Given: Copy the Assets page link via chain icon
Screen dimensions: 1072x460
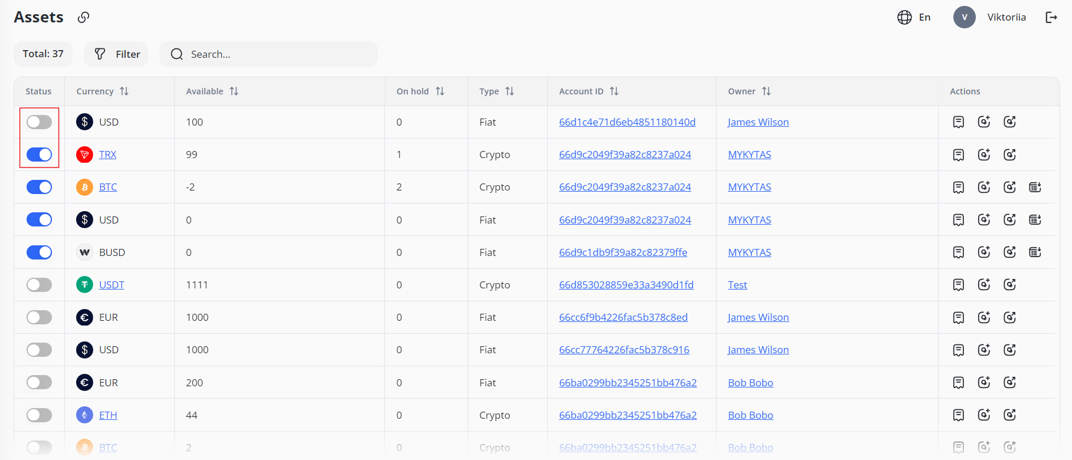Looking at the screenshot, I should (x=84, y=17).
